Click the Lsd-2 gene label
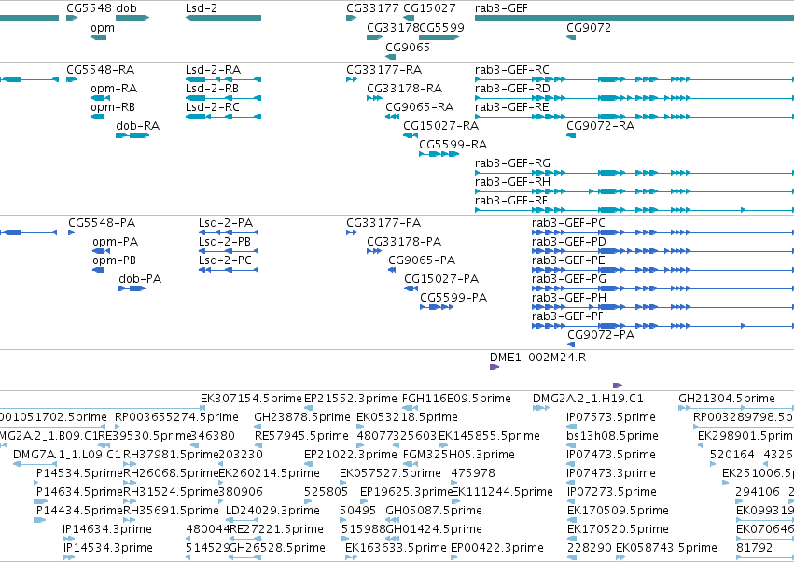794x562 pixels. tap(201, 8)
